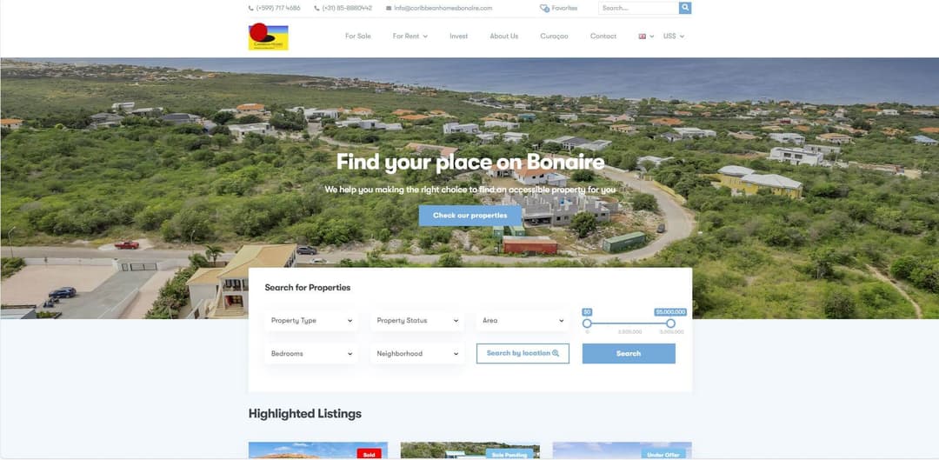The height and width of the screenshot is (460, 939).
Task: Open the For Sale menu item
Action: (x=358, y=36)
